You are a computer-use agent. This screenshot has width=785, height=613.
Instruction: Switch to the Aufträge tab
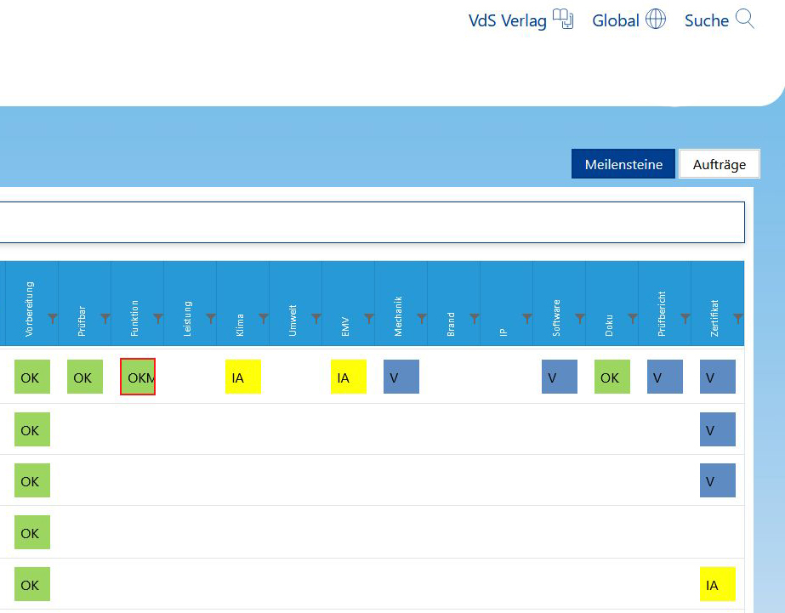(719, 164)
